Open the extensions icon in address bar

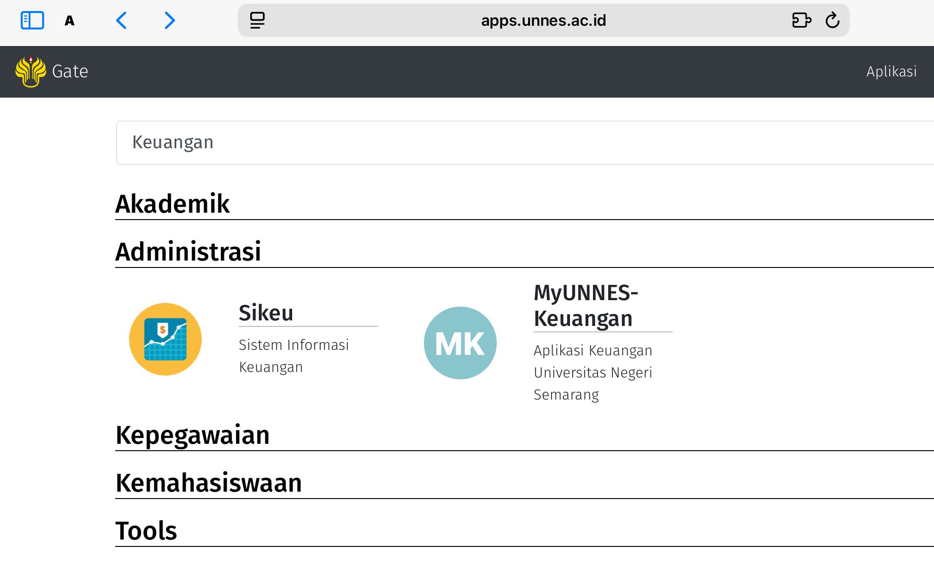(x=801, y=20)
